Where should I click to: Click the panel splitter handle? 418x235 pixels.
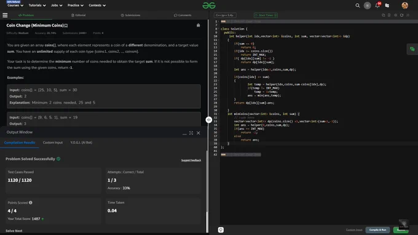[x=209, y=120]
